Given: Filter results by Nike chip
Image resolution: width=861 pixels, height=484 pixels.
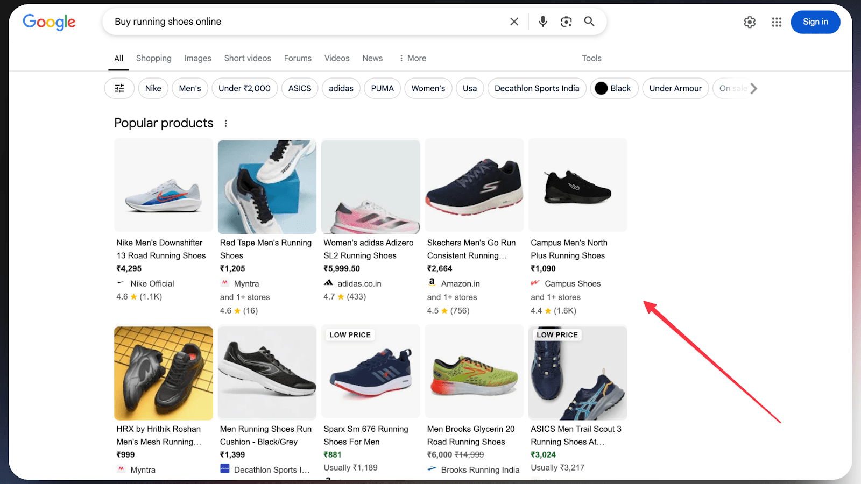Looking at the screenshot, I should [153, 88].
